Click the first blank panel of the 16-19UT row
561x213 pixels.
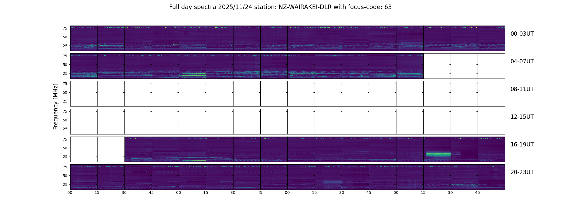point(84,149)
